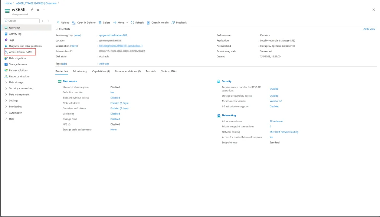Click the Change feed Disabled link
Viewport: 380px width, 217px height.
(x=115, y=119)
